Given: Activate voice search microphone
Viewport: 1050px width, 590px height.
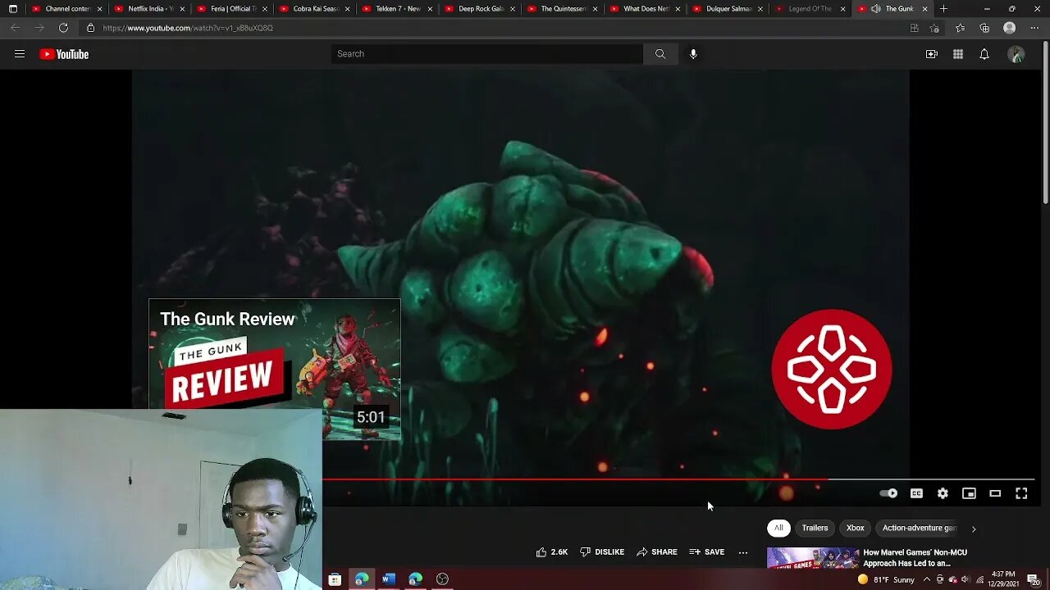Looking at the screenshot, I should 693,54.
